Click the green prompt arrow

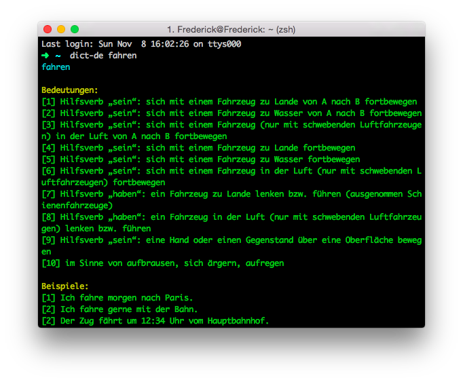point(45,56)
